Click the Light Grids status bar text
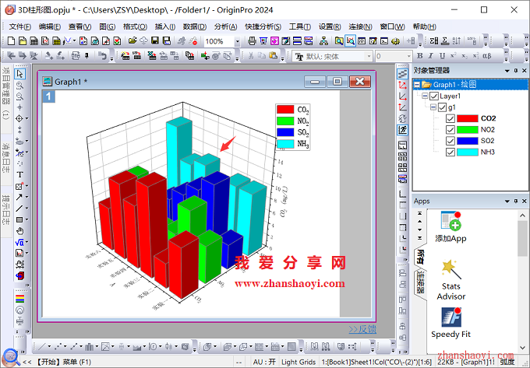This screenshot has height=368, width=530. point(299,362)
